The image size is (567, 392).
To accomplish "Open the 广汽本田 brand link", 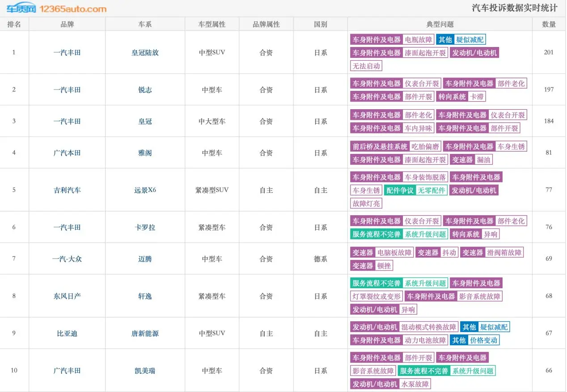I will pyautogui.click(x=67, y=153).
